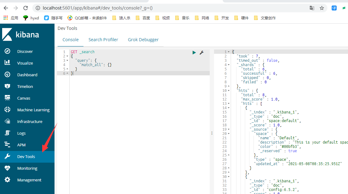Collapse the "_source" block at line 19

click(229, 129)
